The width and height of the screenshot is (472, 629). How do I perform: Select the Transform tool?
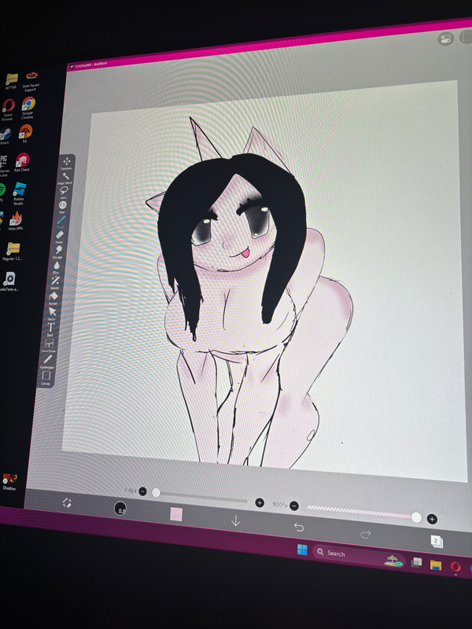[67, 162]
